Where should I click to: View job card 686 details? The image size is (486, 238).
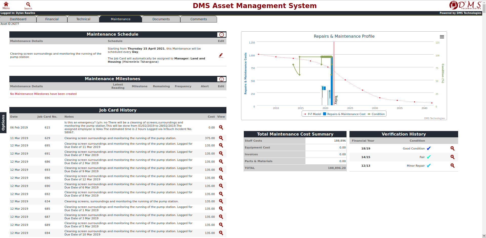(221, 162)
